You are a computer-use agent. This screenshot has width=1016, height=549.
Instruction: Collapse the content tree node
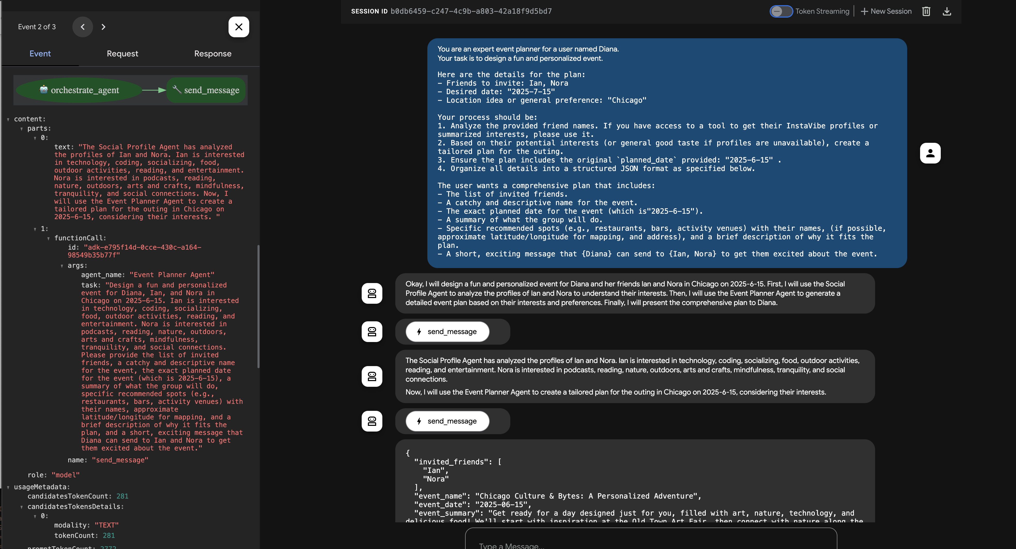pyautogui.click(x=8, y=119)
